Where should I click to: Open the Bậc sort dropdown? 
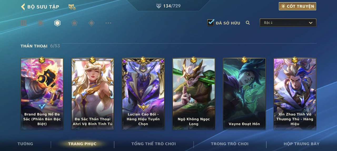(288, 23)
